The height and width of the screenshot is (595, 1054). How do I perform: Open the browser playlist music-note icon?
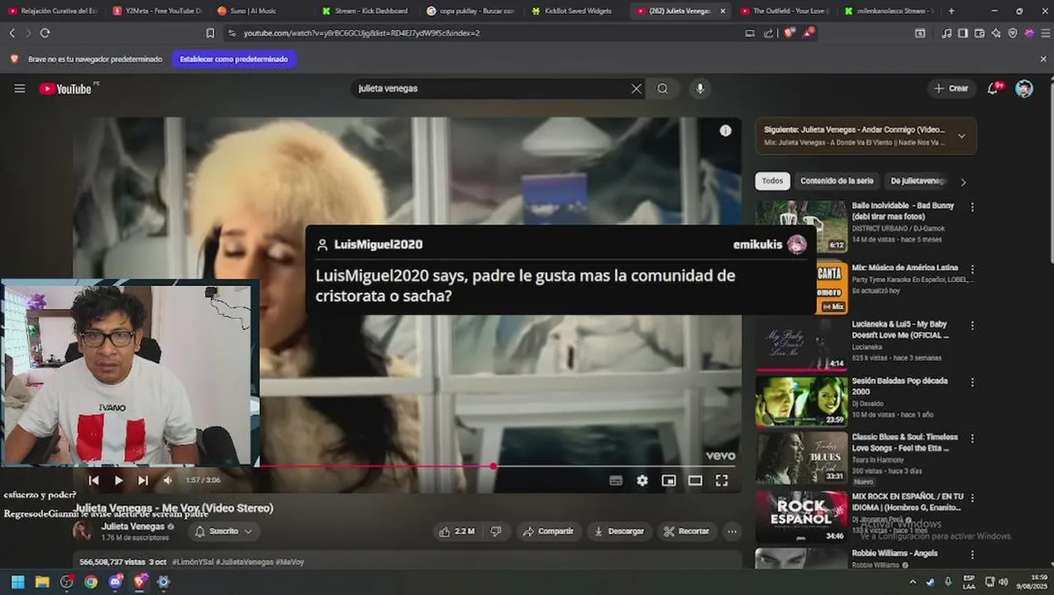[947, 33]
